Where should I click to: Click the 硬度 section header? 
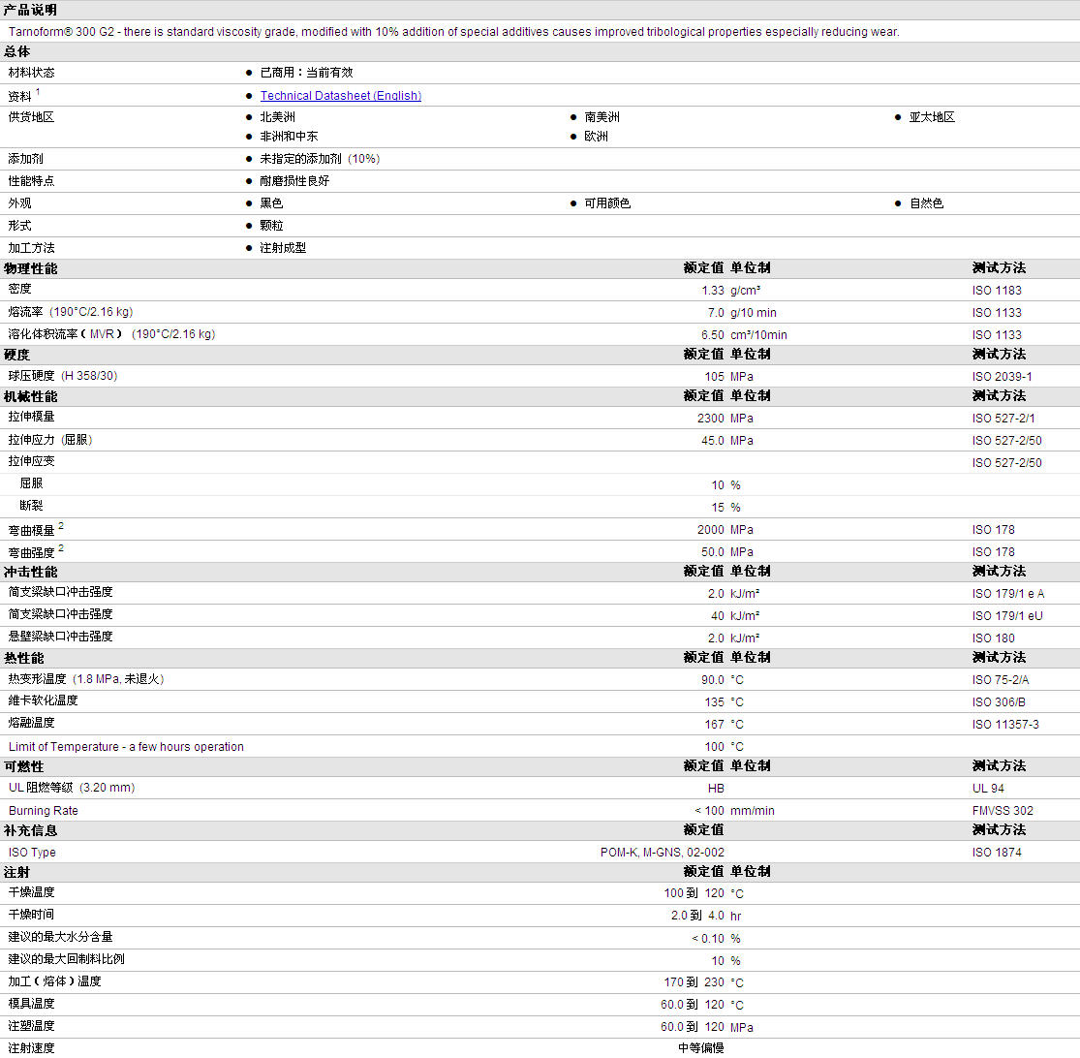coord(17,355)
